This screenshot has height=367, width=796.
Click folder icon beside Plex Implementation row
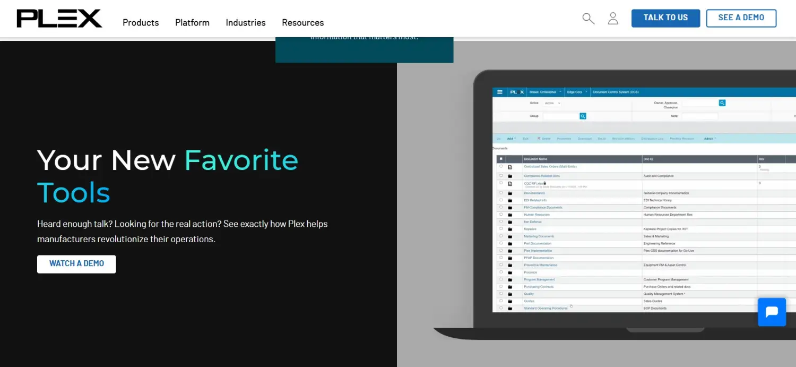click(x=510, y=251)
